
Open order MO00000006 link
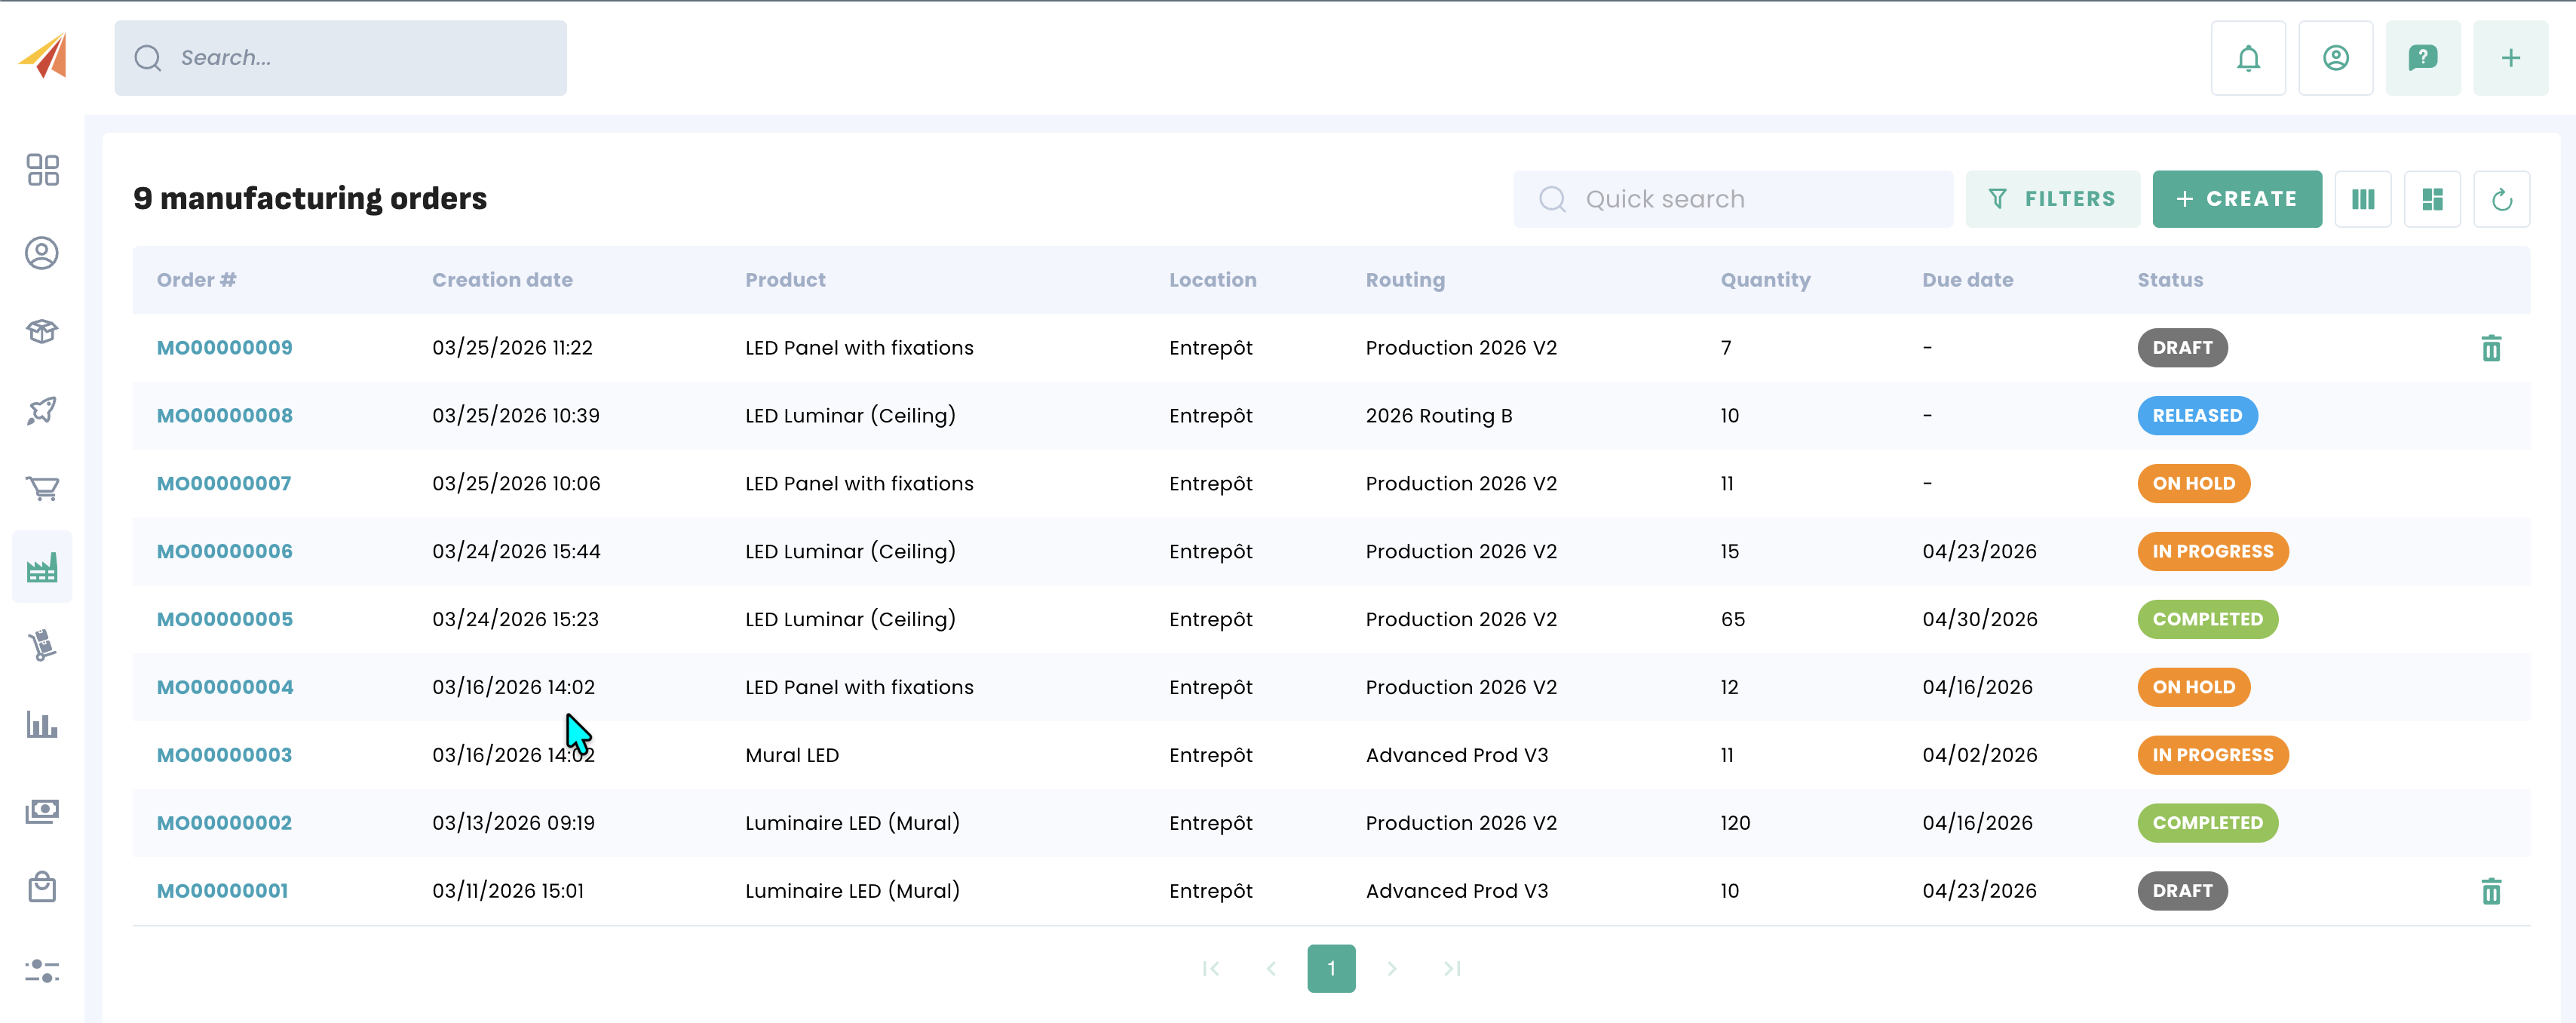pos(224,551)
